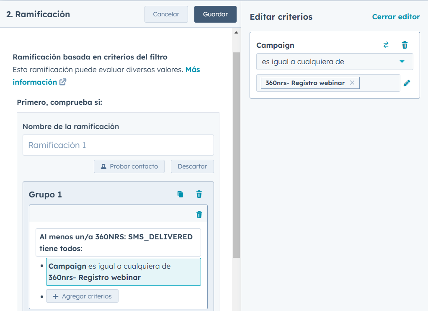
Task: Select the '360NRS: SMS_DELIVERED' condition box
Action: click(x=118, y=242)
